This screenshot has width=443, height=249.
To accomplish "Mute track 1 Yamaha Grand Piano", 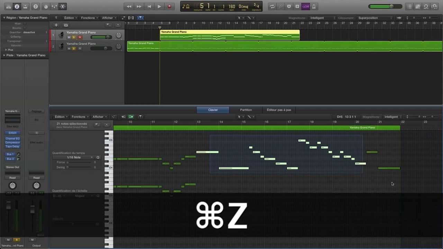I will [x=69, y=37].
